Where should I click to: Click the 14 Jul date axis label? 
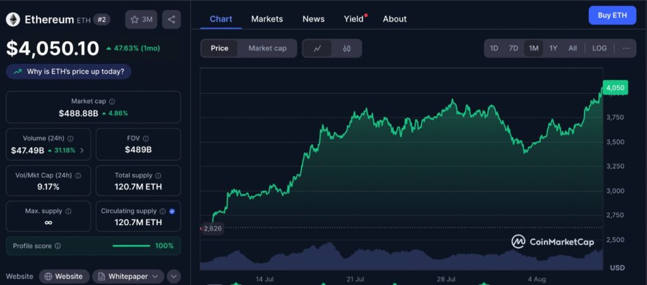[265, 279]
